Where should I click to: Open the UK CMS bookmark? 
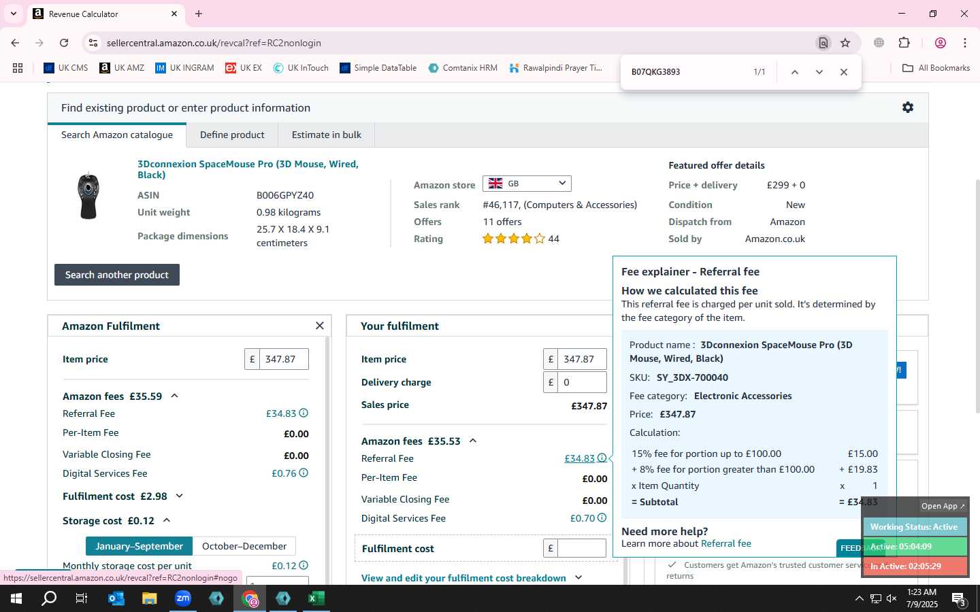point(66,68)
